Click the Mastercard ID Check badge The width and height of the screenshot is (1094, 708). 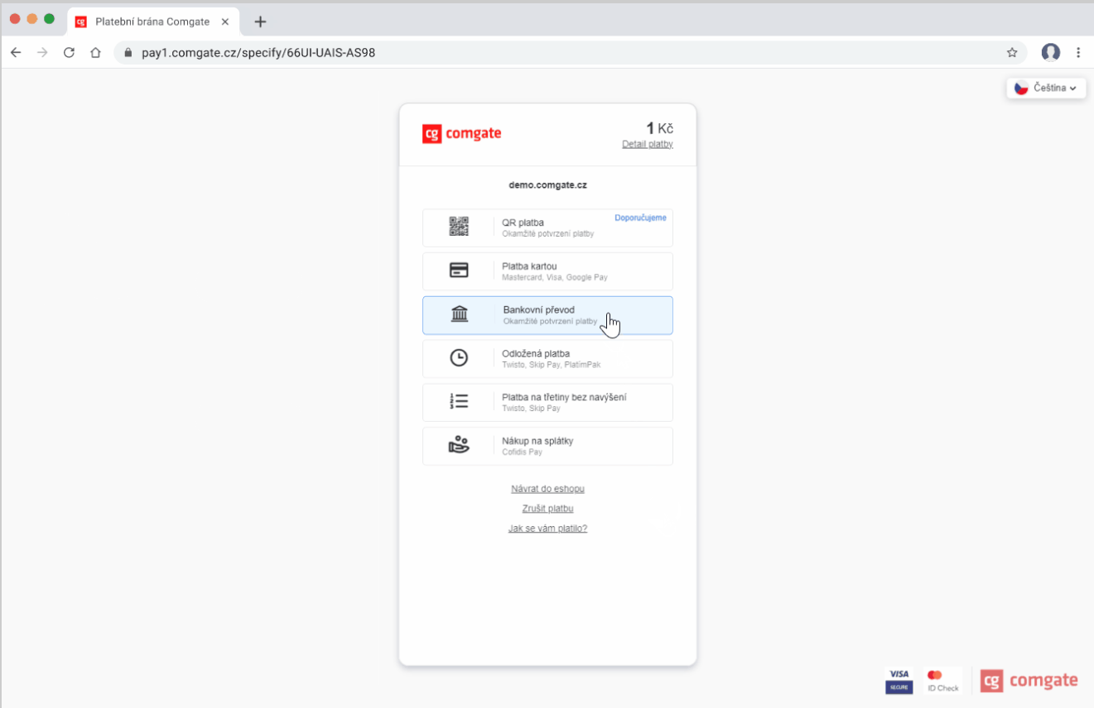pyautogui.click(x=942, y=681)
